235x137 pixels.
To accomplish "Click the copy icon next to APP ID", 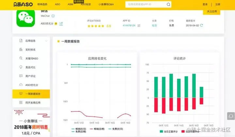I will pyautogui.click(x=139, y=26).
